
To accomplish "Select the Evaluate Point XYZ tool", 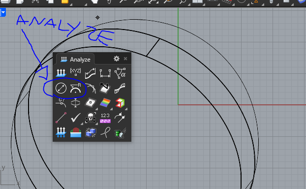I will pyautogui.click(x=76, y=72).
